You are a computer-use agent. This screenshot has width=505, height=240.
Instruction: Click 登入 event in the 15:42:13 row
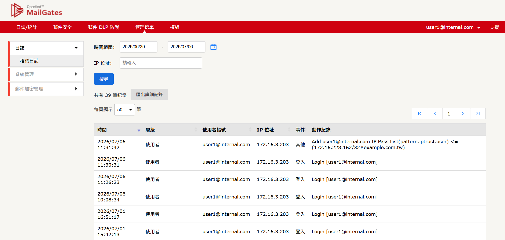300,232
